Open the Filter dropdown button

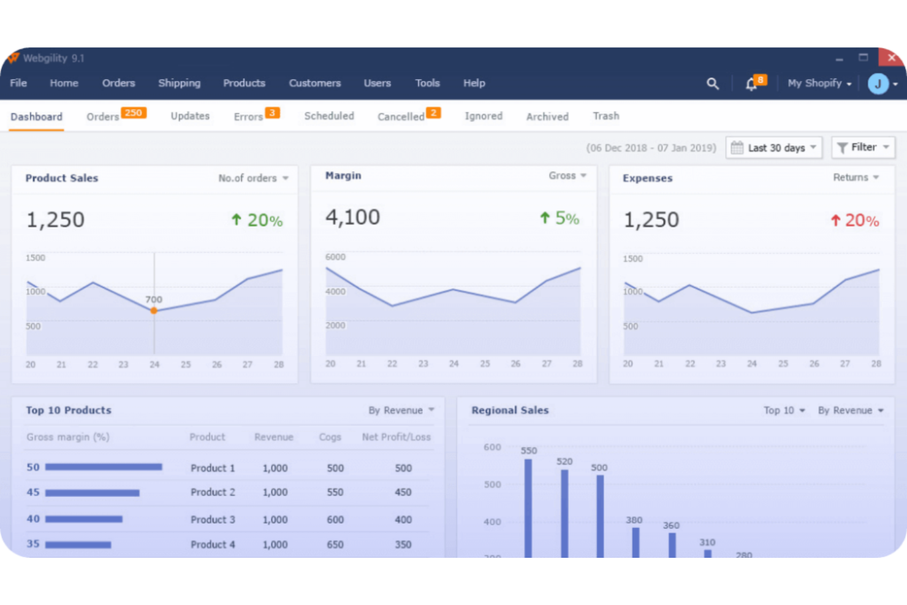(863, 148)
